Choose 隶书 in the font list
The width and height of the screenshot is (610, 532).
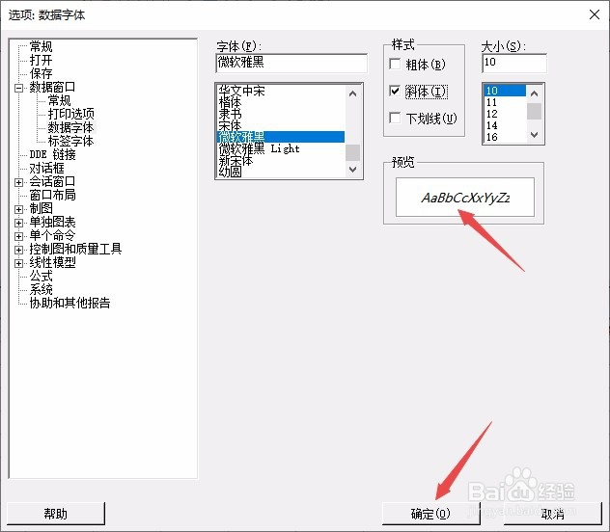coord(281,114)
